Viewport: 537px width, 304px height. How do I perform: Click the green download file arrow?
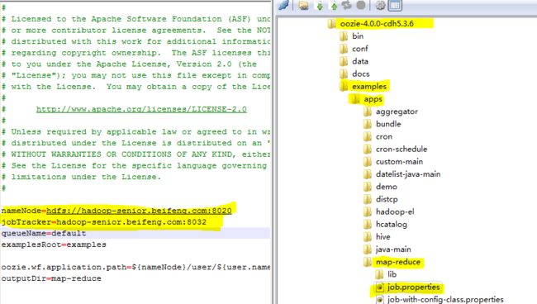pos(320,6)
